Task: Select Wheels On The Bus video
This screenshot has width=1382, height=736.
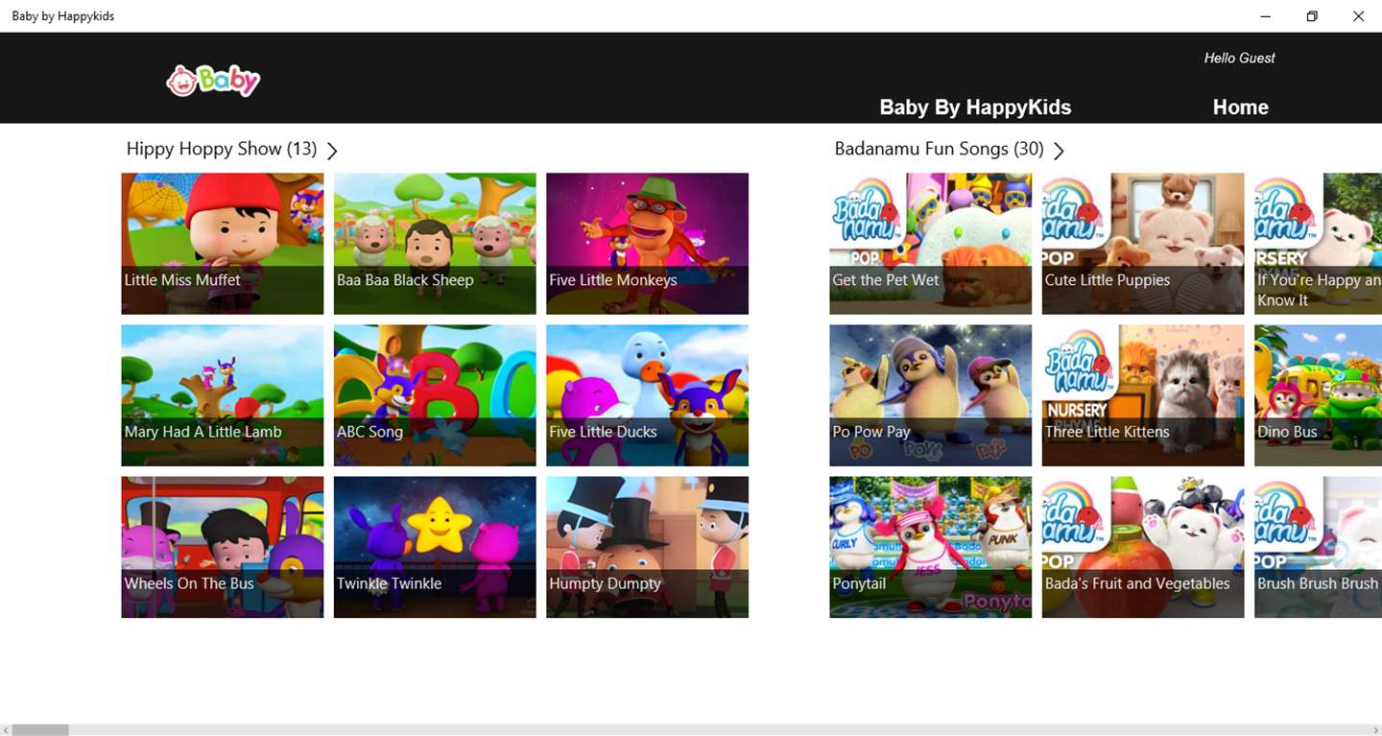Action: click(223, 547)
